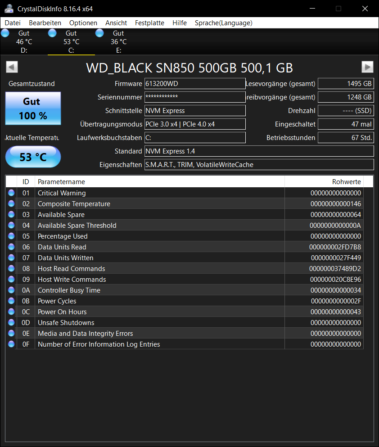Select drive C: tab at 53 °C
This screenshot has height=447, width=379.
71,41
